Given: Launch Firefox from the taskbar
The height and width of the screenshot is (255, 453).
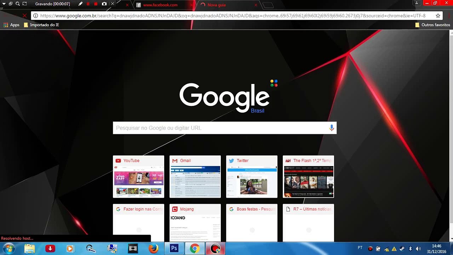Looking at the screenshot, I should click(x=153, y=249).
